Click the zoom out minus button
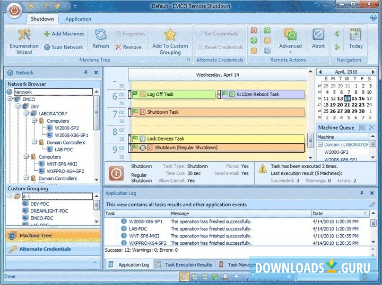Image resolution: width=382 pixels, height=285 pixels. (x=236, y=277)
